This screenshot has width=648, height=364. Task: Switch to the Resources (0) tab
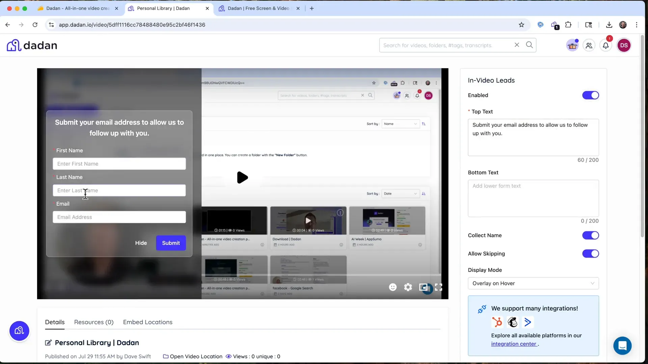94,322
